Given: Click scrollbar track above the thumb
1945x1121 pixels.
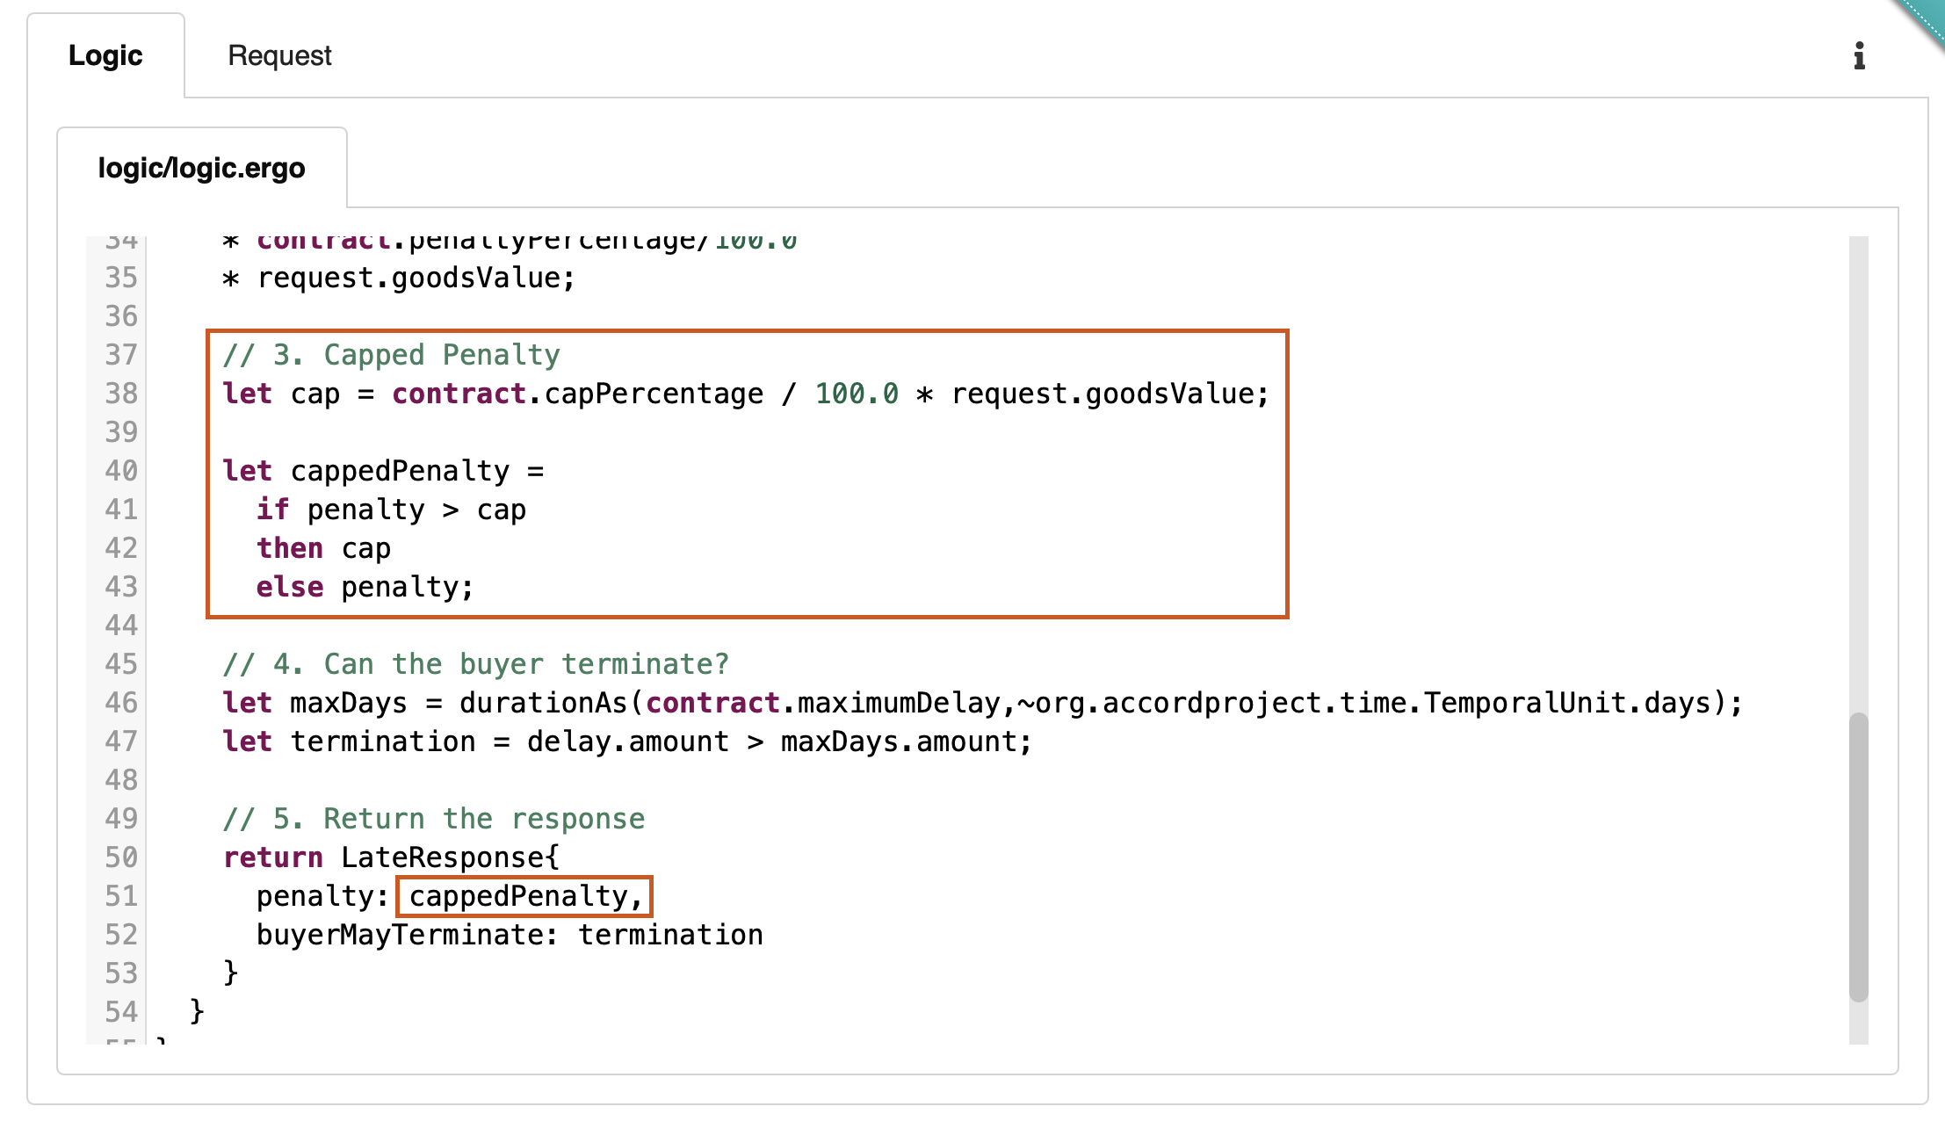Looking at the screenshot, I should pyautogui.click(x=1858, y=474).
